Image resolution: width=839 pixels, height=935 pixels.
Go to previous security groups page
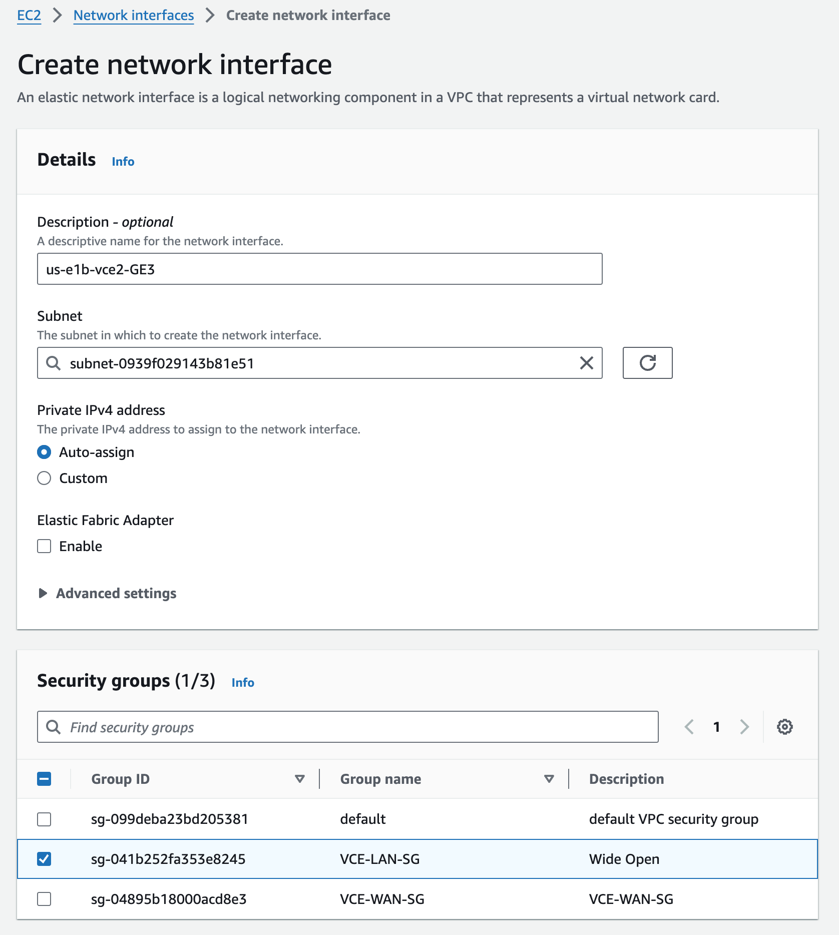[689, 727]
